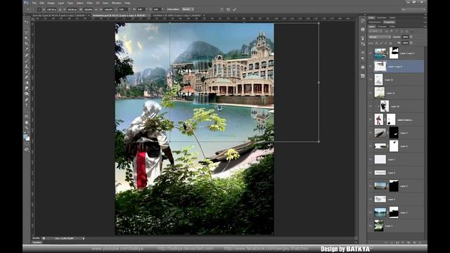Image resolution: width=450 pixels, height=253 pixels.
Task: Open the Normal blend mode dropdown
Action: click(x=380, y=37)
